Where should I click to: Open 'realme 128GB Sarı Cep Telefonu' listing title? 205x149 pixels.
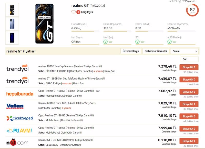pyautogui.click(x=70, y=66)
